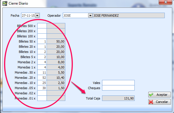Click the Operador label
174x113 pixels.
[54, 15]
